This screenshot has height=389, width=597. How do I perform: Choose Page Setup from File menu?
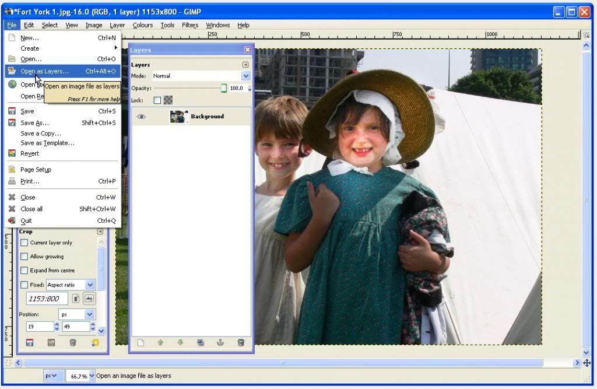coord(63,170)
